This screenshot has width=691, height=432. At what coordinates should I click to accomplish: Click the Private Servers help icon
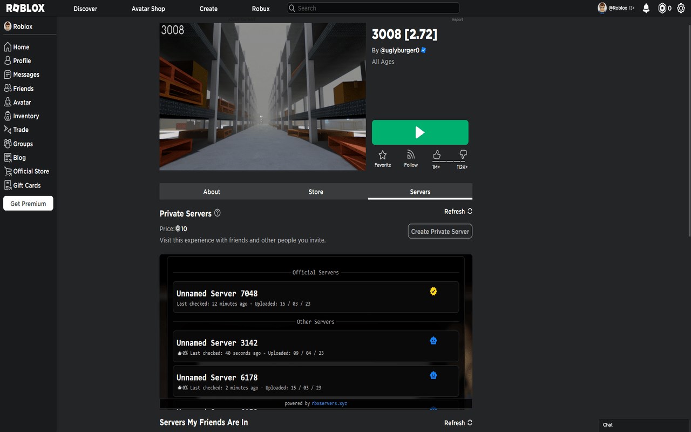pyautogui.click(x=218, y=213)
